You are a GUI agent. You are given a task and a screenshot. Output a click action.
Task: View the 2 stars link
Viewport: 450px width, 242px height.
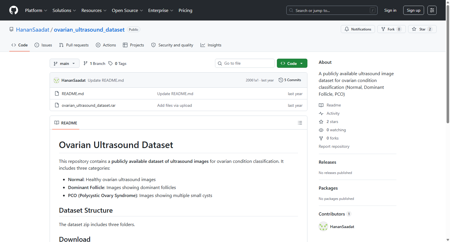tap(329, 122)
